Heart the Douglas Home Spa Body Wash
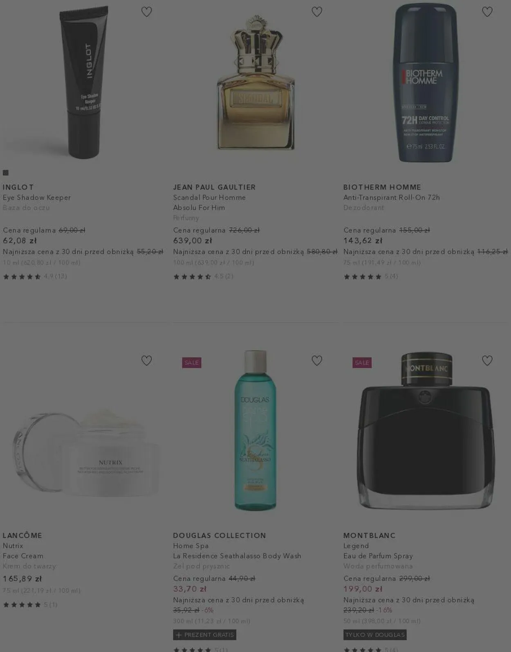Viewport: 511px width, 652px height. click(x=317, y=360)
